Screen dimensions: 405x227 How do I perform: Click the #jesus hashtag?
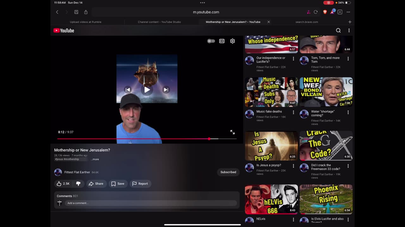point(59,159)
